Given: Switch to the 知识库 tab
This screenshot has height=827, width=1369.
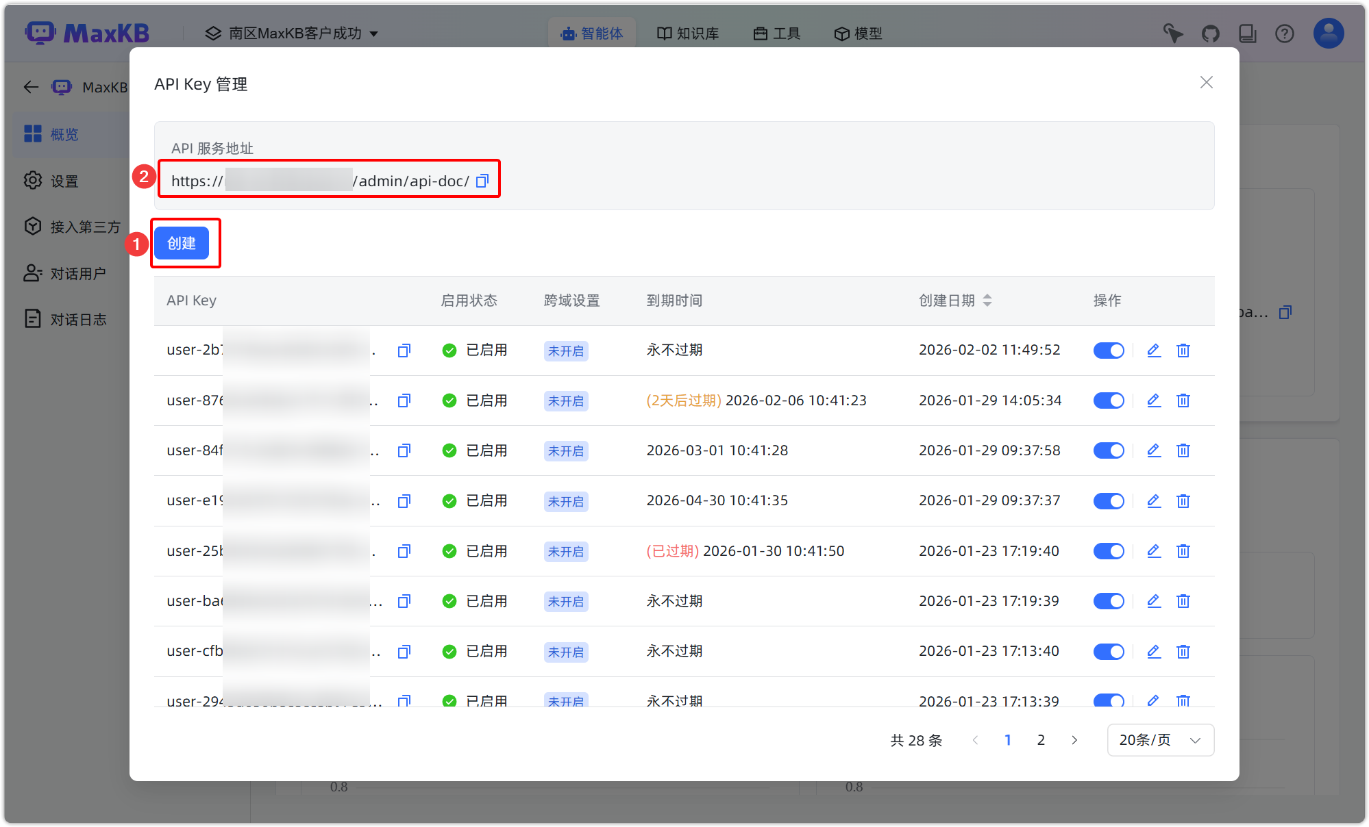Looking at the screenshot, I should tap(688, 34).
